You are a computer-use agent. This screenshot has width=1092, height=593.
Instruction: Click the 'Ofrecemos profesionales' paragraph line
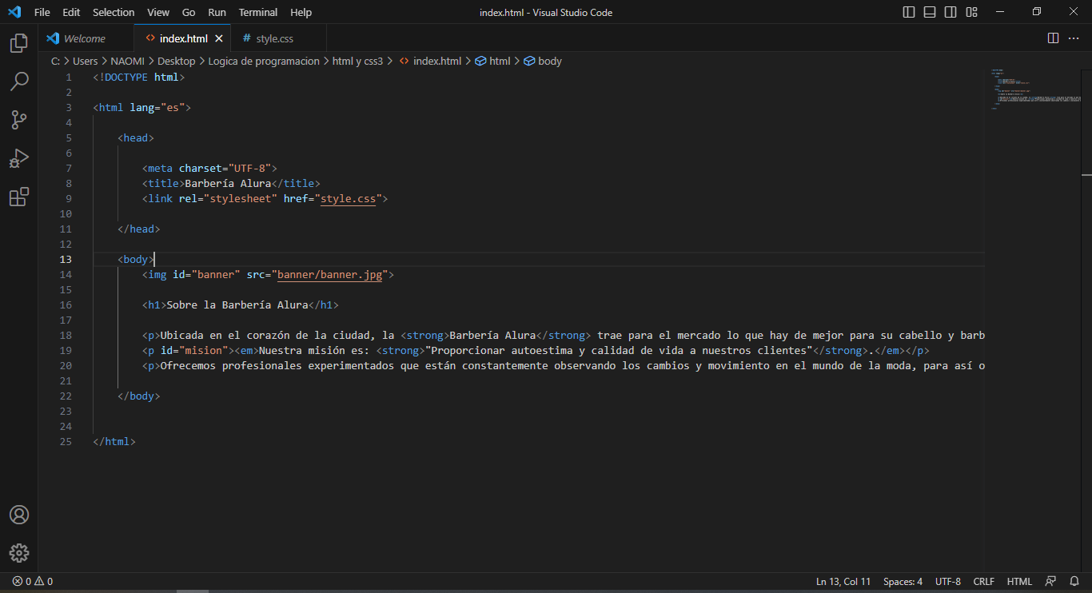point(564,365)
